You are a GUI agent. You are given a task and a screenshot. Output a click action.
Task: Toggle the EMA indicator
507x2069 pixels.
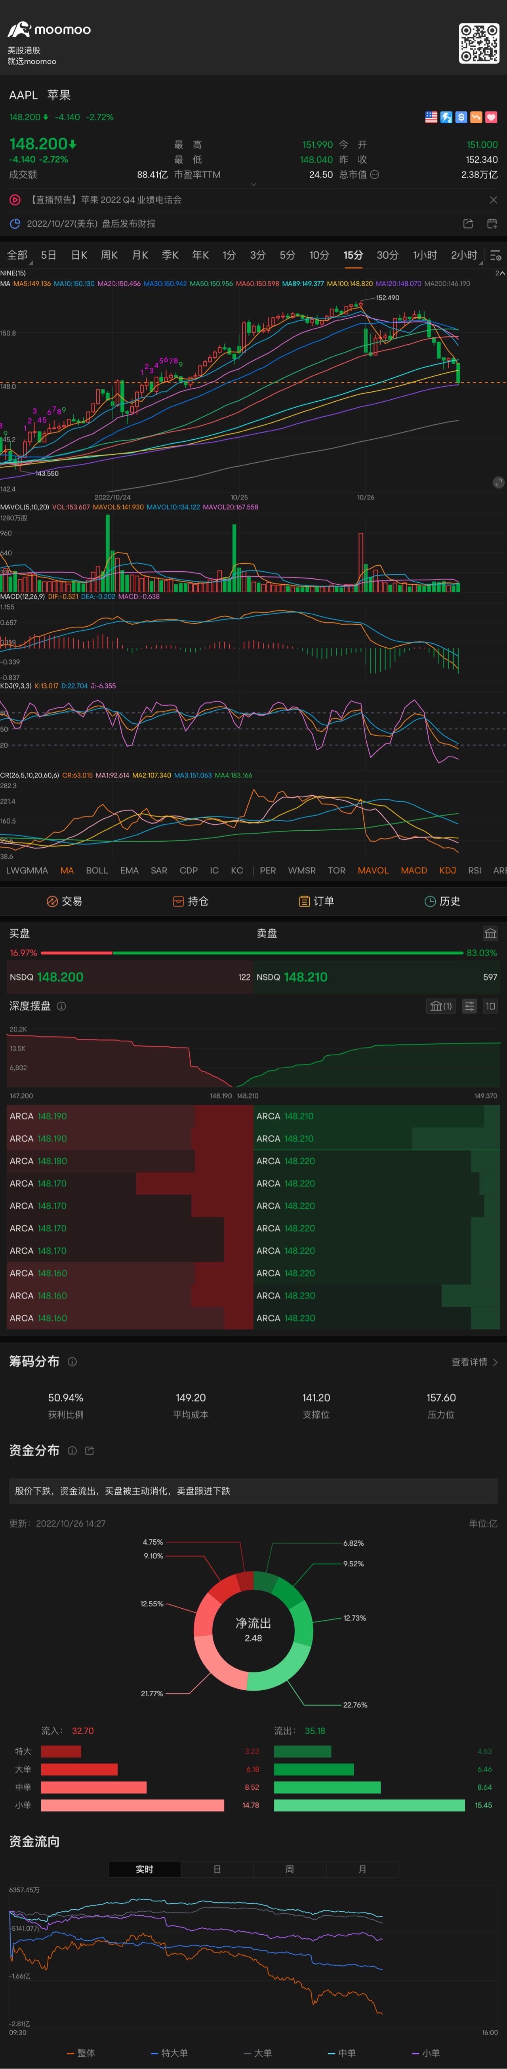(x=130, y=871)
